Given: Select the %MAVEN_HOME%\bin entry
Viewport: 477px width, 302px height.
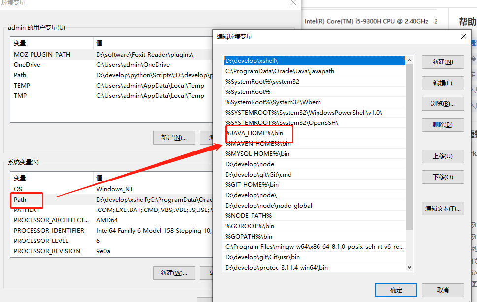Looking at the screenshot, I should pos(315,144).
